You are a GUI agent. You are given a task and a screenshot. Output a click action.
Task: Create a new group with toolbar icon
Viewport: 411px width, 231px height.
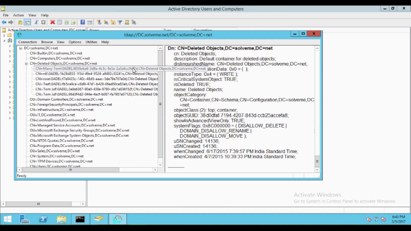coord(106,22)
